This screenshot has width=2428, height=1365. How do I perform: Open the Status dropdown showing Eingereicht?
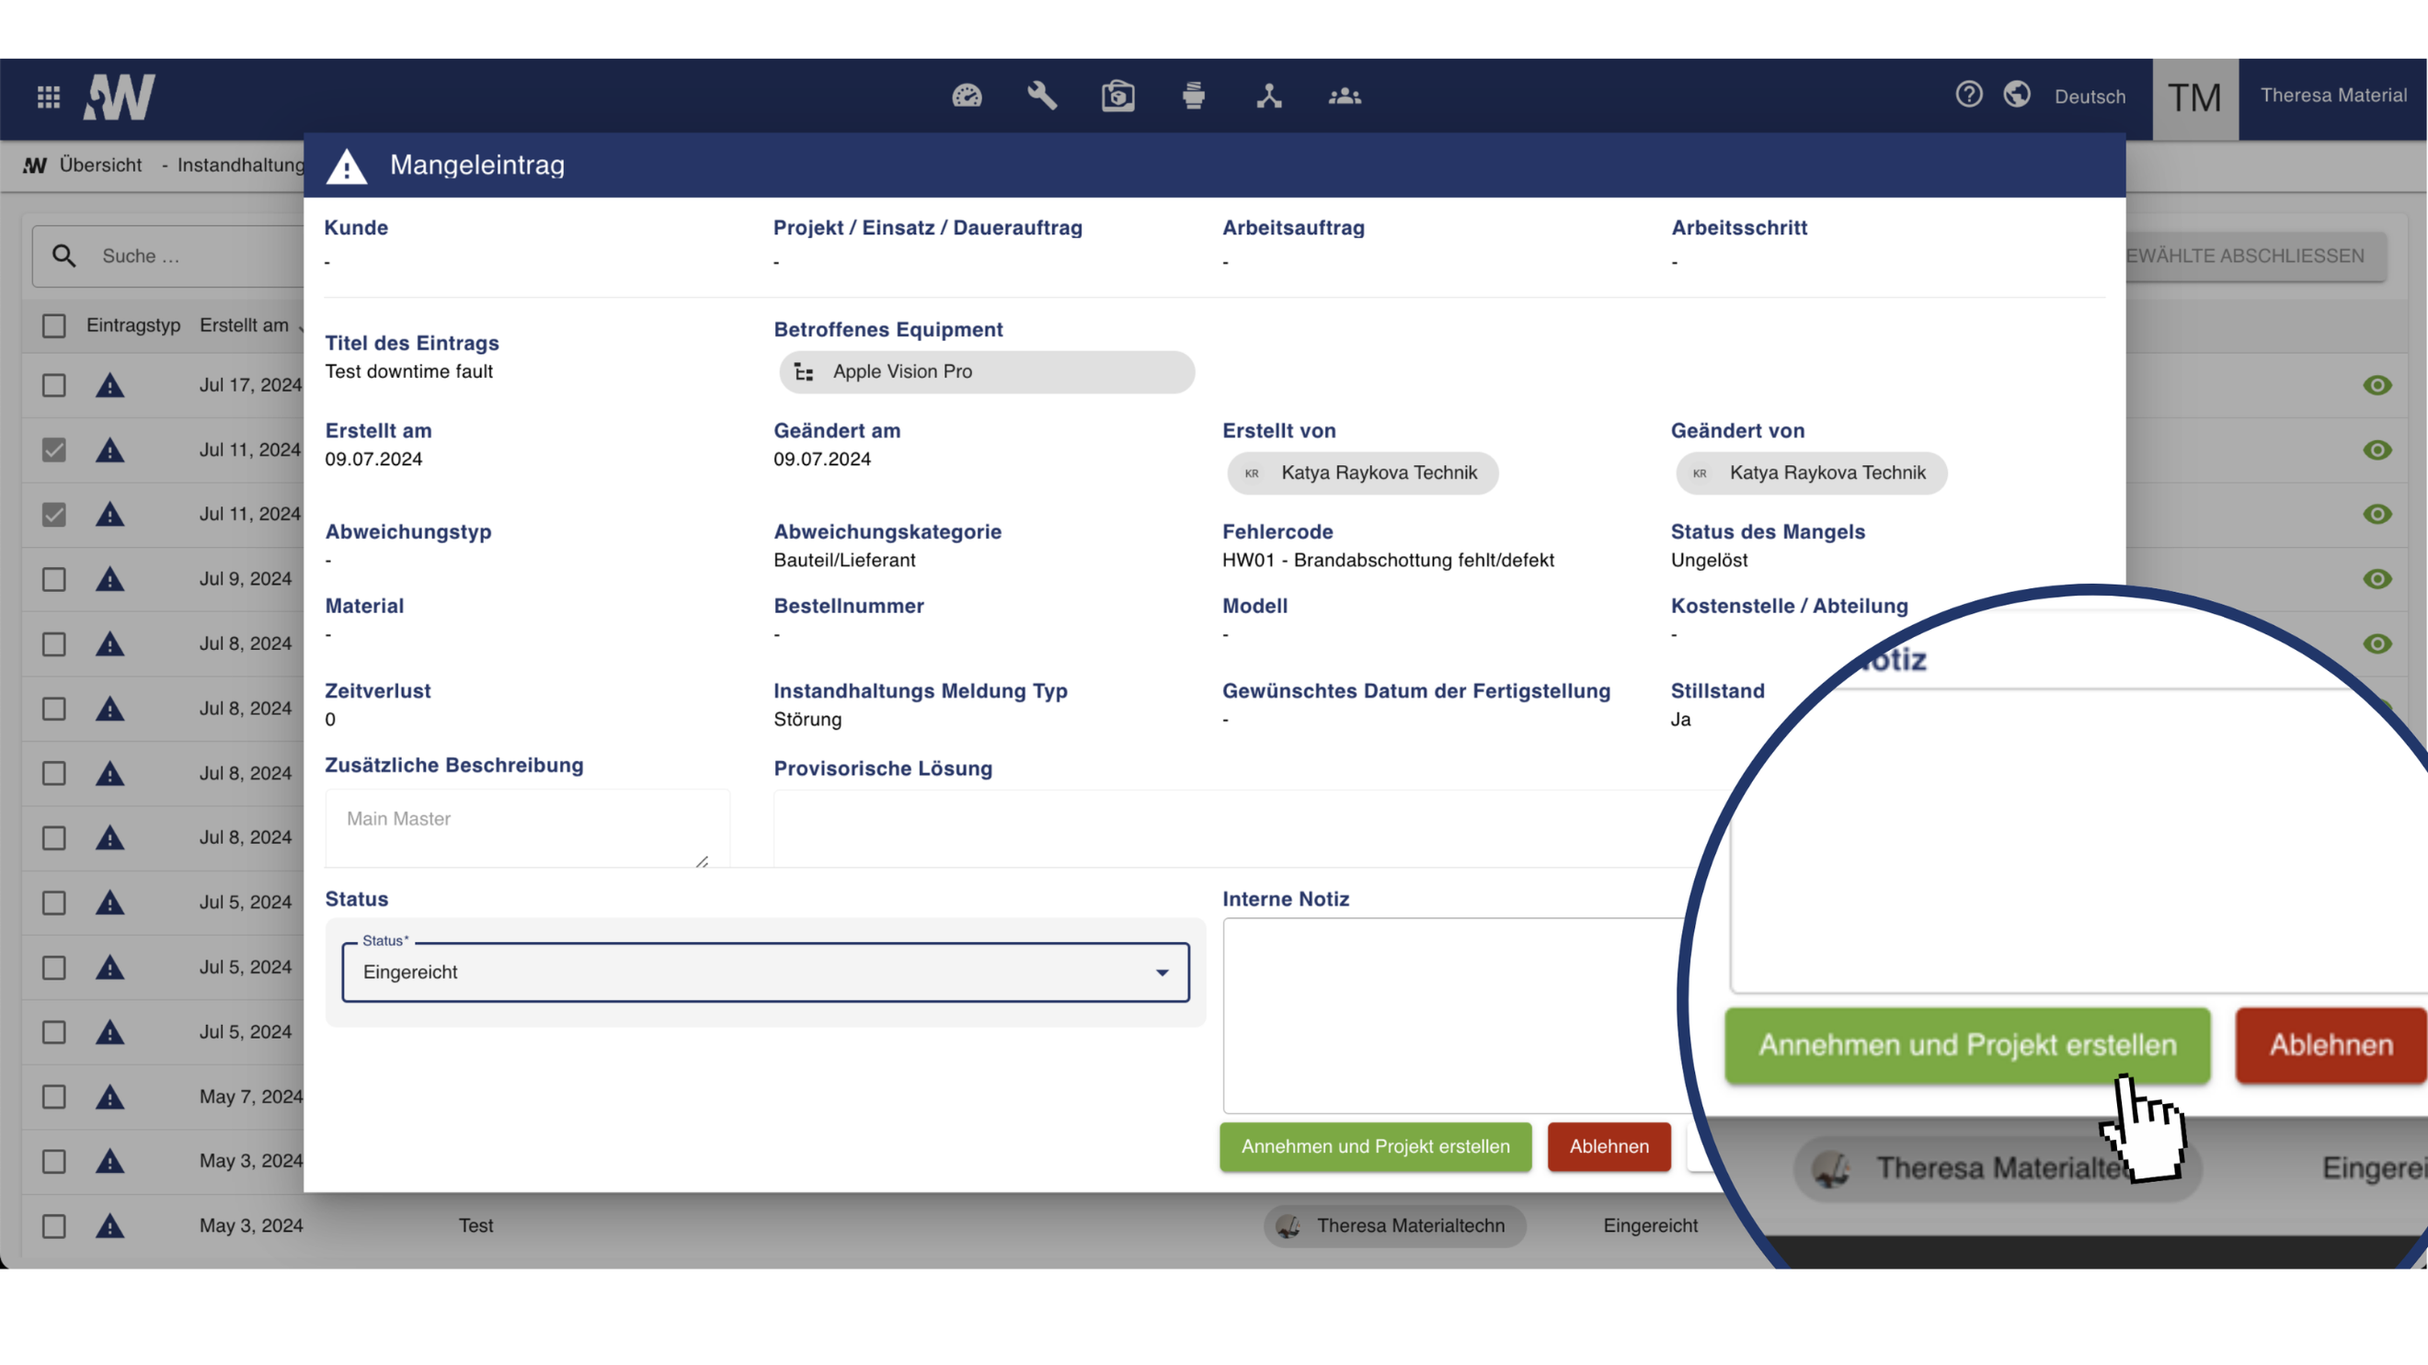point(764,973)
